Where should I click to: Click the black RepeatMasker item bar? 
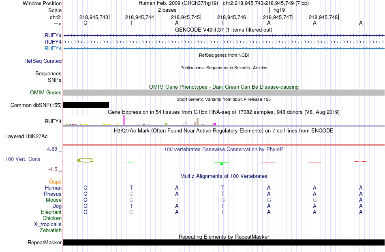click(x=224, y=242)
